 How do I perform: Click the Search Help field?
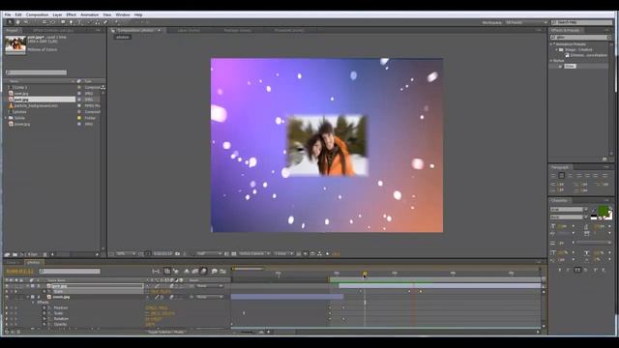(582, 22)
